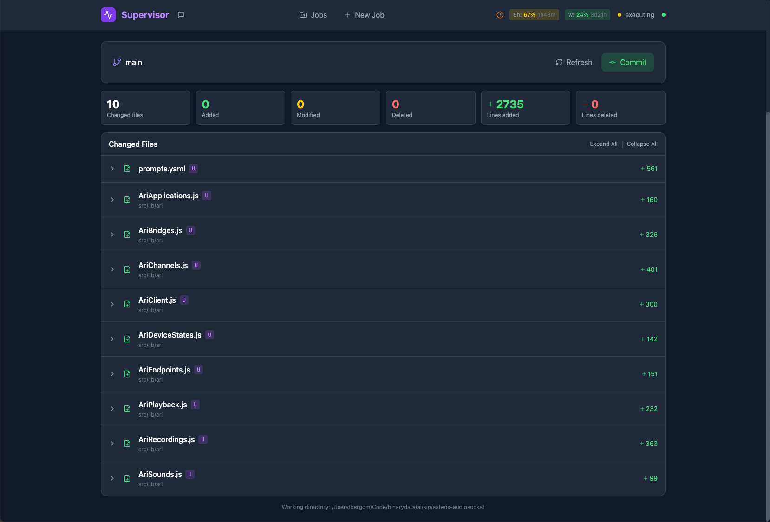
Task: Refresh the changed files list
Action: 574,62
